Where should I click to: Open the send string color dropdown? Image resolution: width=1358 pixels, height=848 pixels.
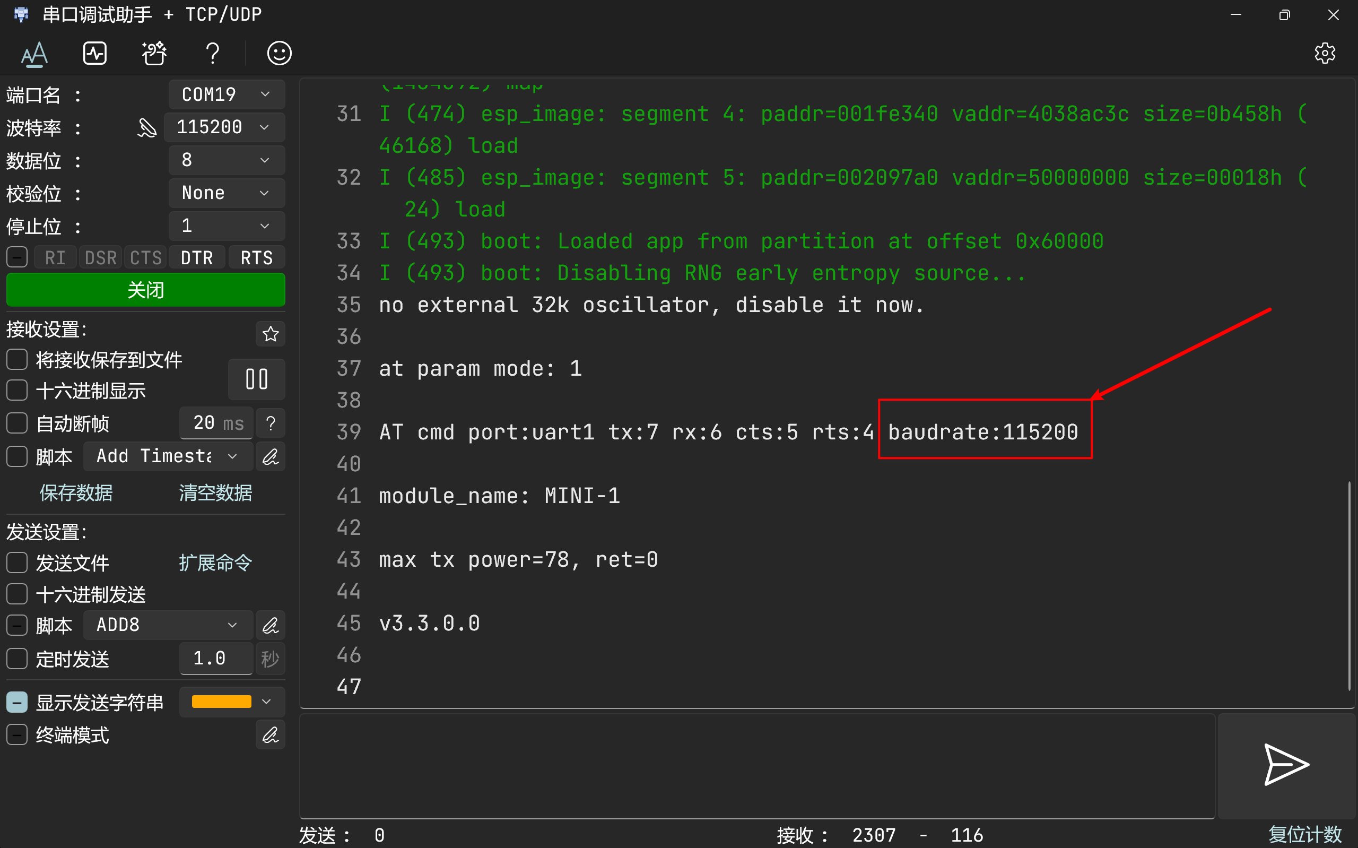coord(232,702)
